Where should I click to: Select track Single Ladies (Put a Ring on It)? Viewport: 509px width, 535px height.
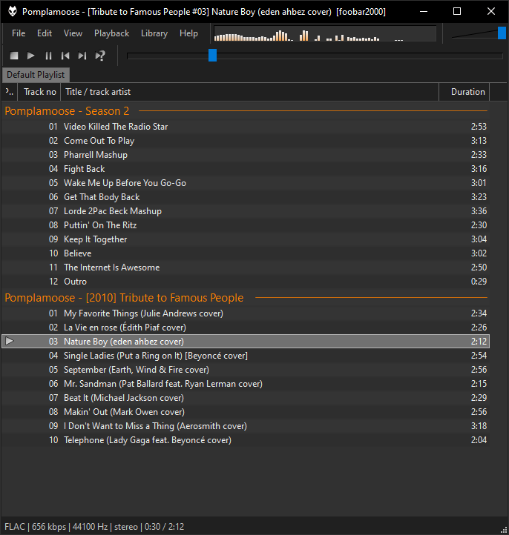tap(246, 356)
